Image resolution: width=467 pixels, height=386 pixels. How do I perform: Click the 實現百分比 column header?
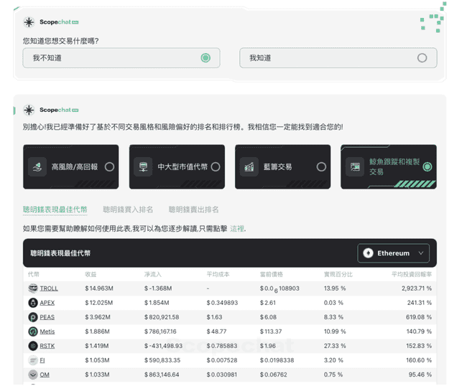[x=338, y=274]
